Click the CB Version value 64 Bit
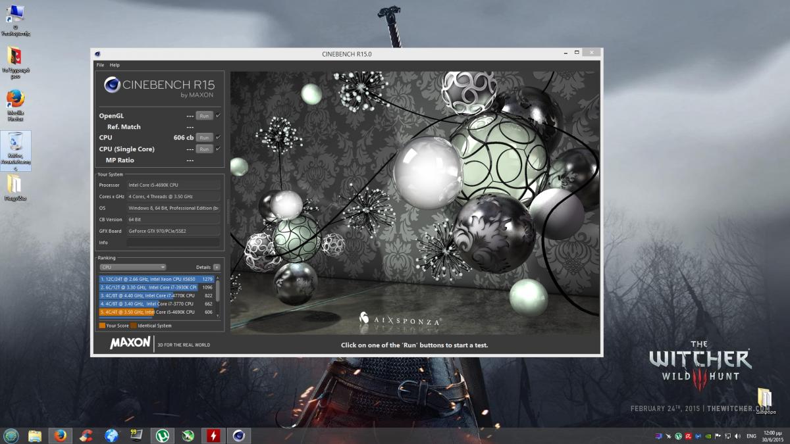 click(174, 219)
